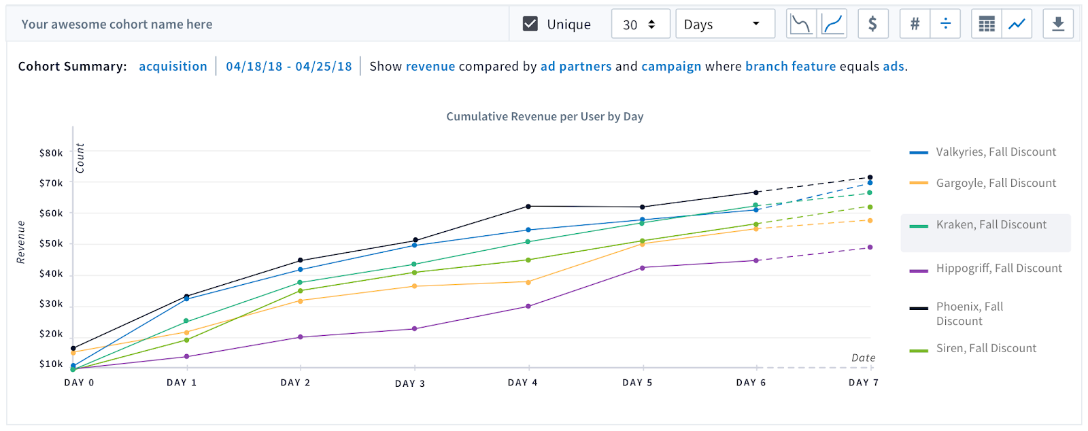Show counts with the hash icon
1088x431 pixels.
coord(915,24)
